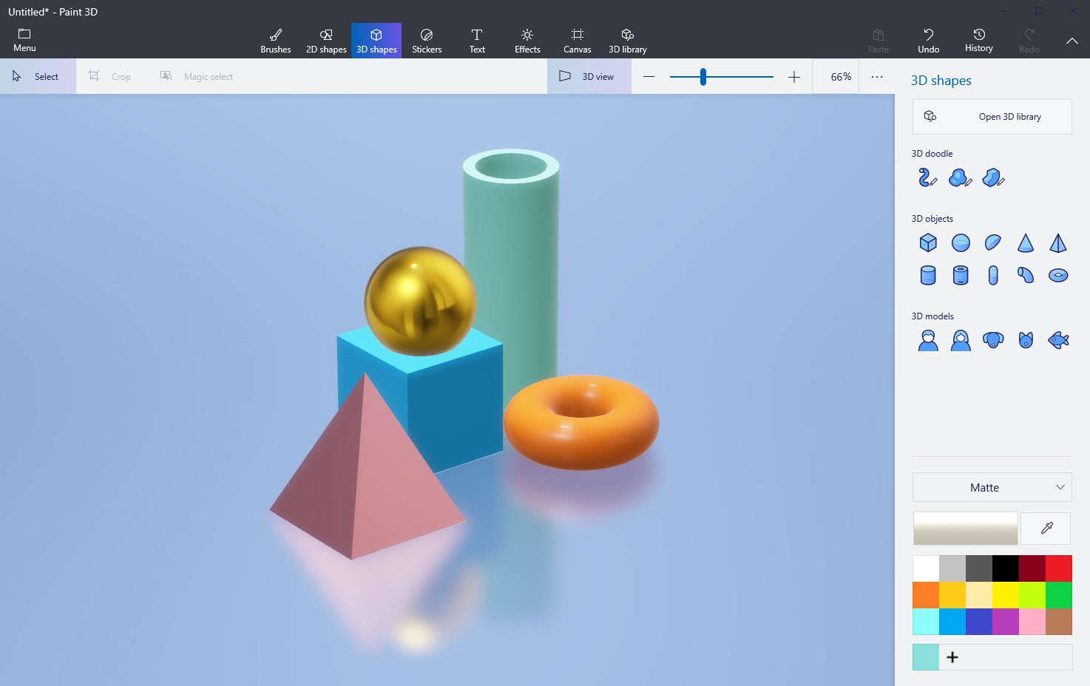Select the Pyramid 3D object

tap(1058, 242)
